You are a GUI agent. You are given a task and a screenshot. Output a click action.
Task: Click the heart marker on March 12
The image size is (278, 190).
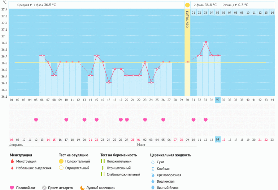point(205,120)
